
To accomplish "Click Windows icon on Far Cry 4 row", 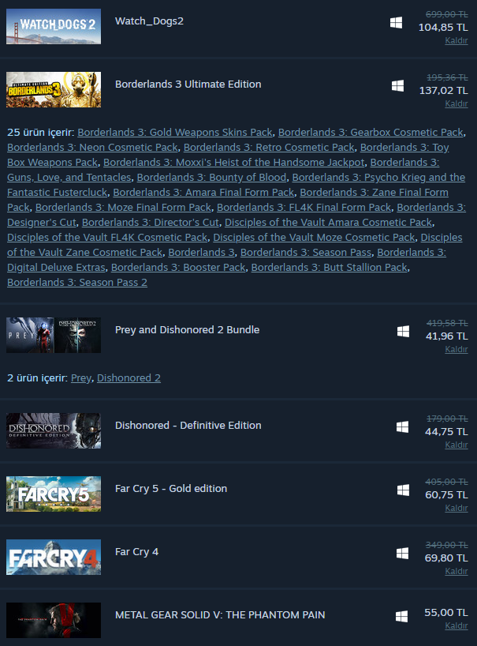I will (402, 554).
